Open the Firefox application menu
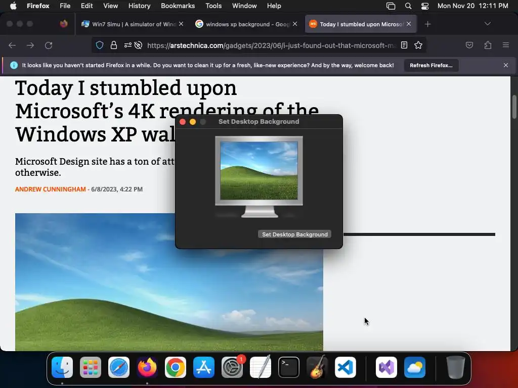Screen dimensions: 518x388 point(38,6)
